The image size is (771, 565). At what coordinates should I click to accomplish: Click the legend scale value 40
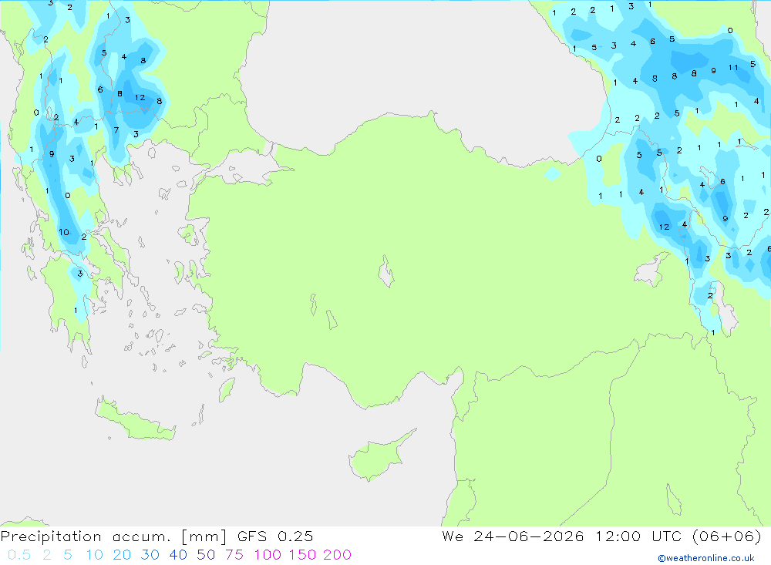[x=178, y=555]
